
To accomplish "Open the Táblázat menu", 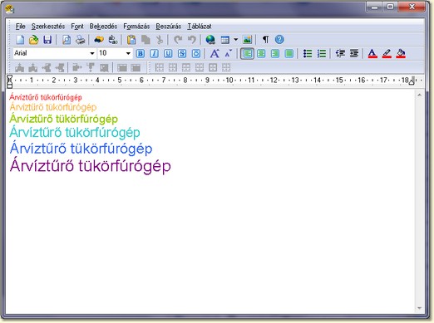I will point(200,27).
